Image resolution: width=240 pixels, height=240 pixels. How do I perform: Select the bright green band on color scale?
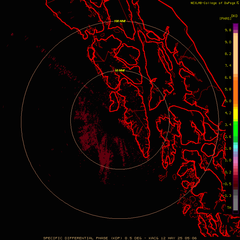click(x=235, y=129)
